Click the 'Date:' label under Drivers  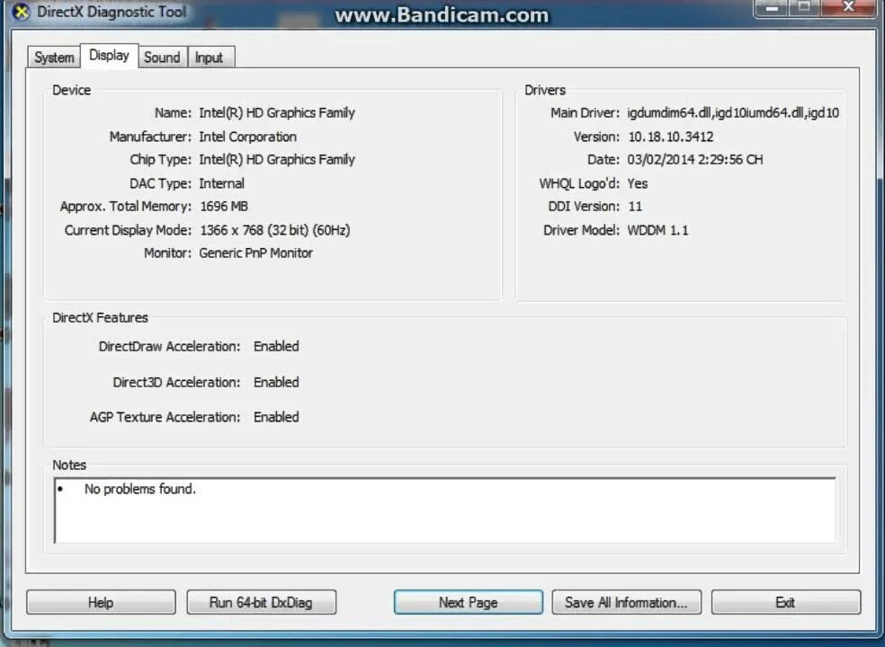click(x=603, y=160)
